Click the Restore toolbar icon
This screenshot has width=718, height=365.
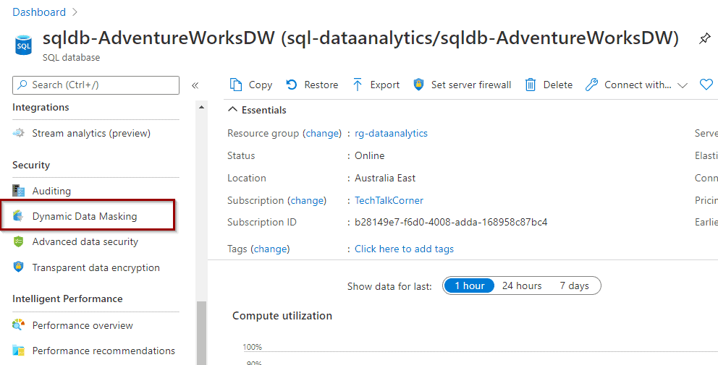click(292, 85)
